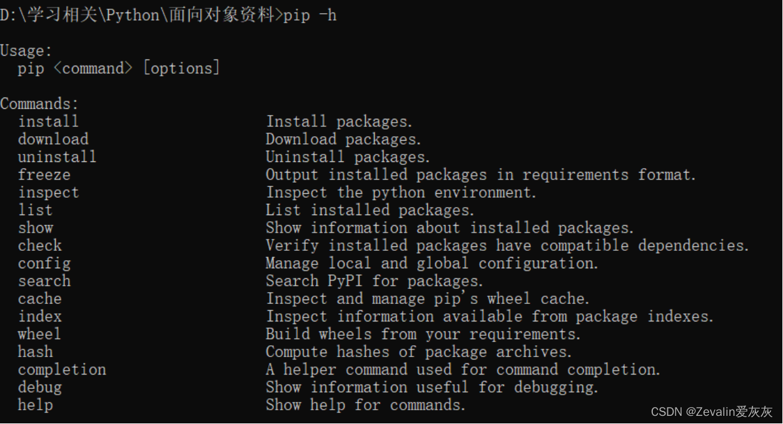Select the 'Install packages.' description
This screenshot has height=424, width=783.
(x=340, y=121)
